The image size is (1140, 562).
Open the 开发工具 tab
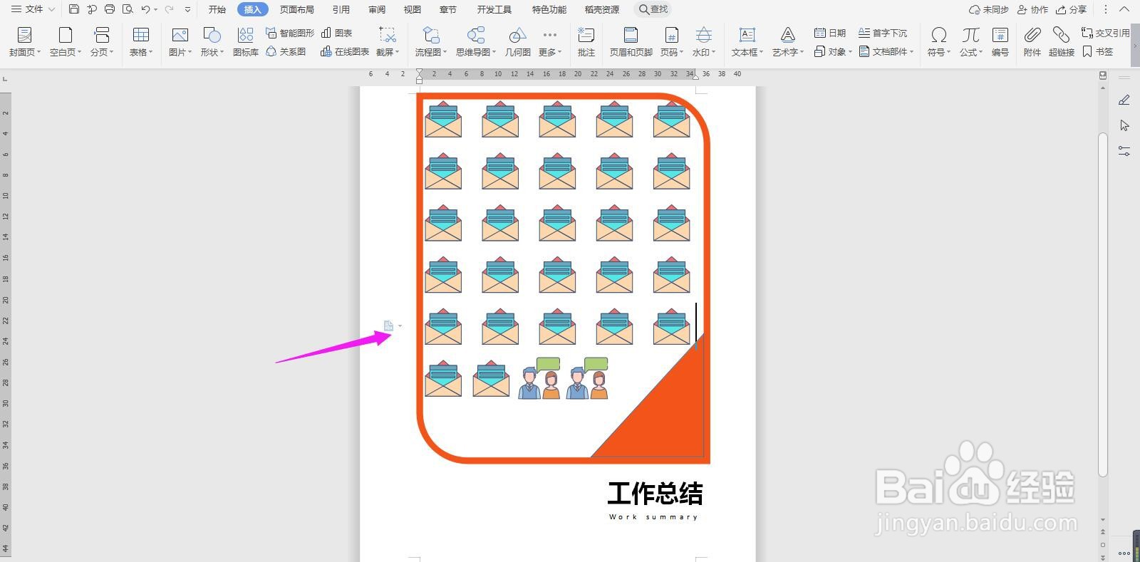[494, 9]
